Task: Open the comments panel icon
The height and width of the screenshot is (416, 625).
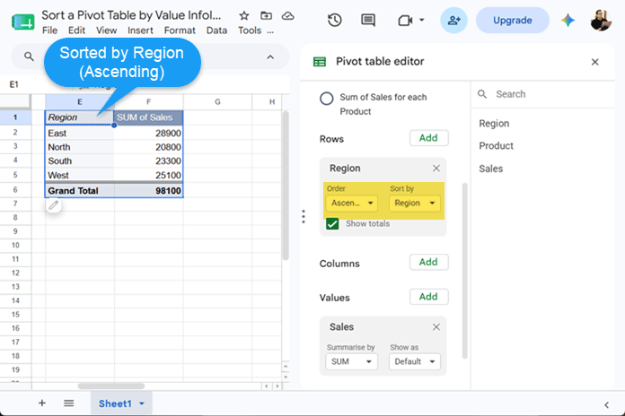Action: pos(368,21)
